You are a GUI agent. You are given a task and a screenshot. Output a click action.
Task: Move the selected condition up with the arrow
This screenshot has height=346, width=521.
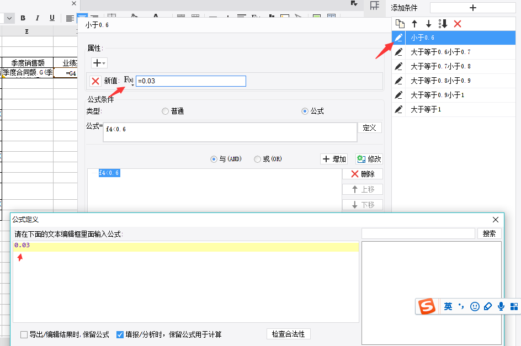pyautogui.click(x=414, y=24)
